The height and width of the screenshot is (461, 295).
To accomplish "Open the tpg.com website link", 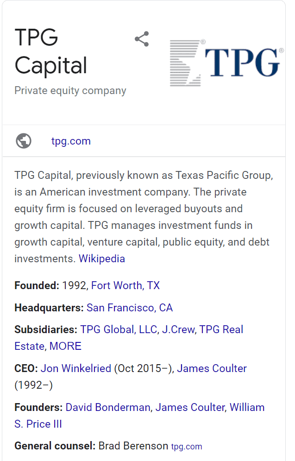I will click(71, 141).
